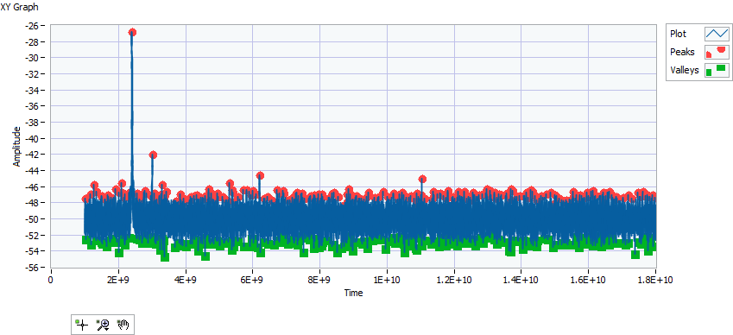
Task: Click the peak marker just after 6E+9
Action: point(261,175)
